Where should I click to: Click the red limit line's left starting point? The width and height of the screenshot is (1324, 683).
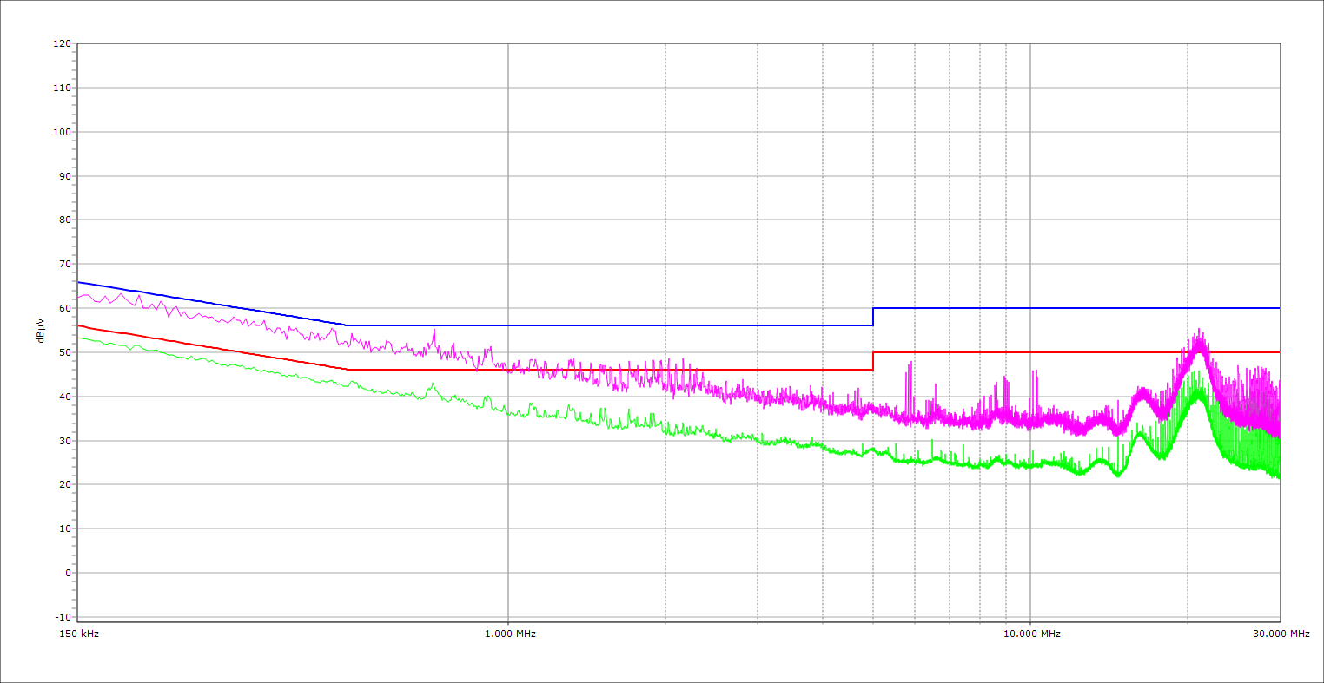[78, 325]
